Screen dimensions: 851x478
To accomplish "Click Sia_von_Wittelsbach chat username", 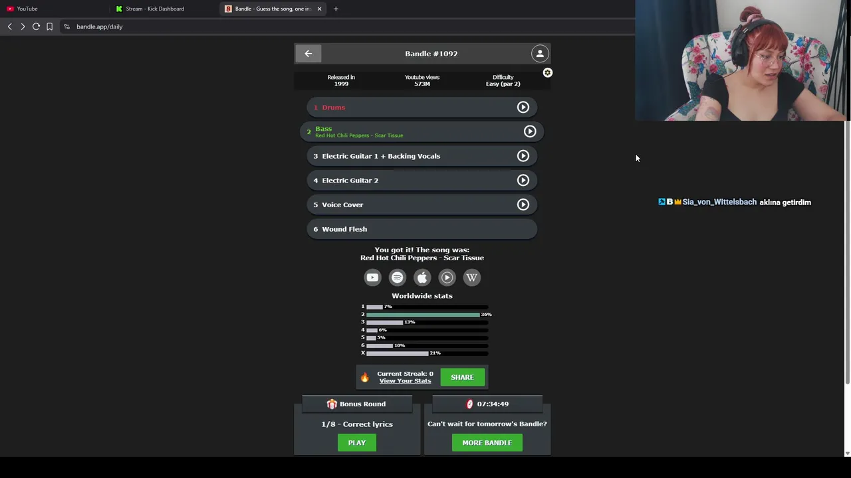I will (x=719, y=202).
